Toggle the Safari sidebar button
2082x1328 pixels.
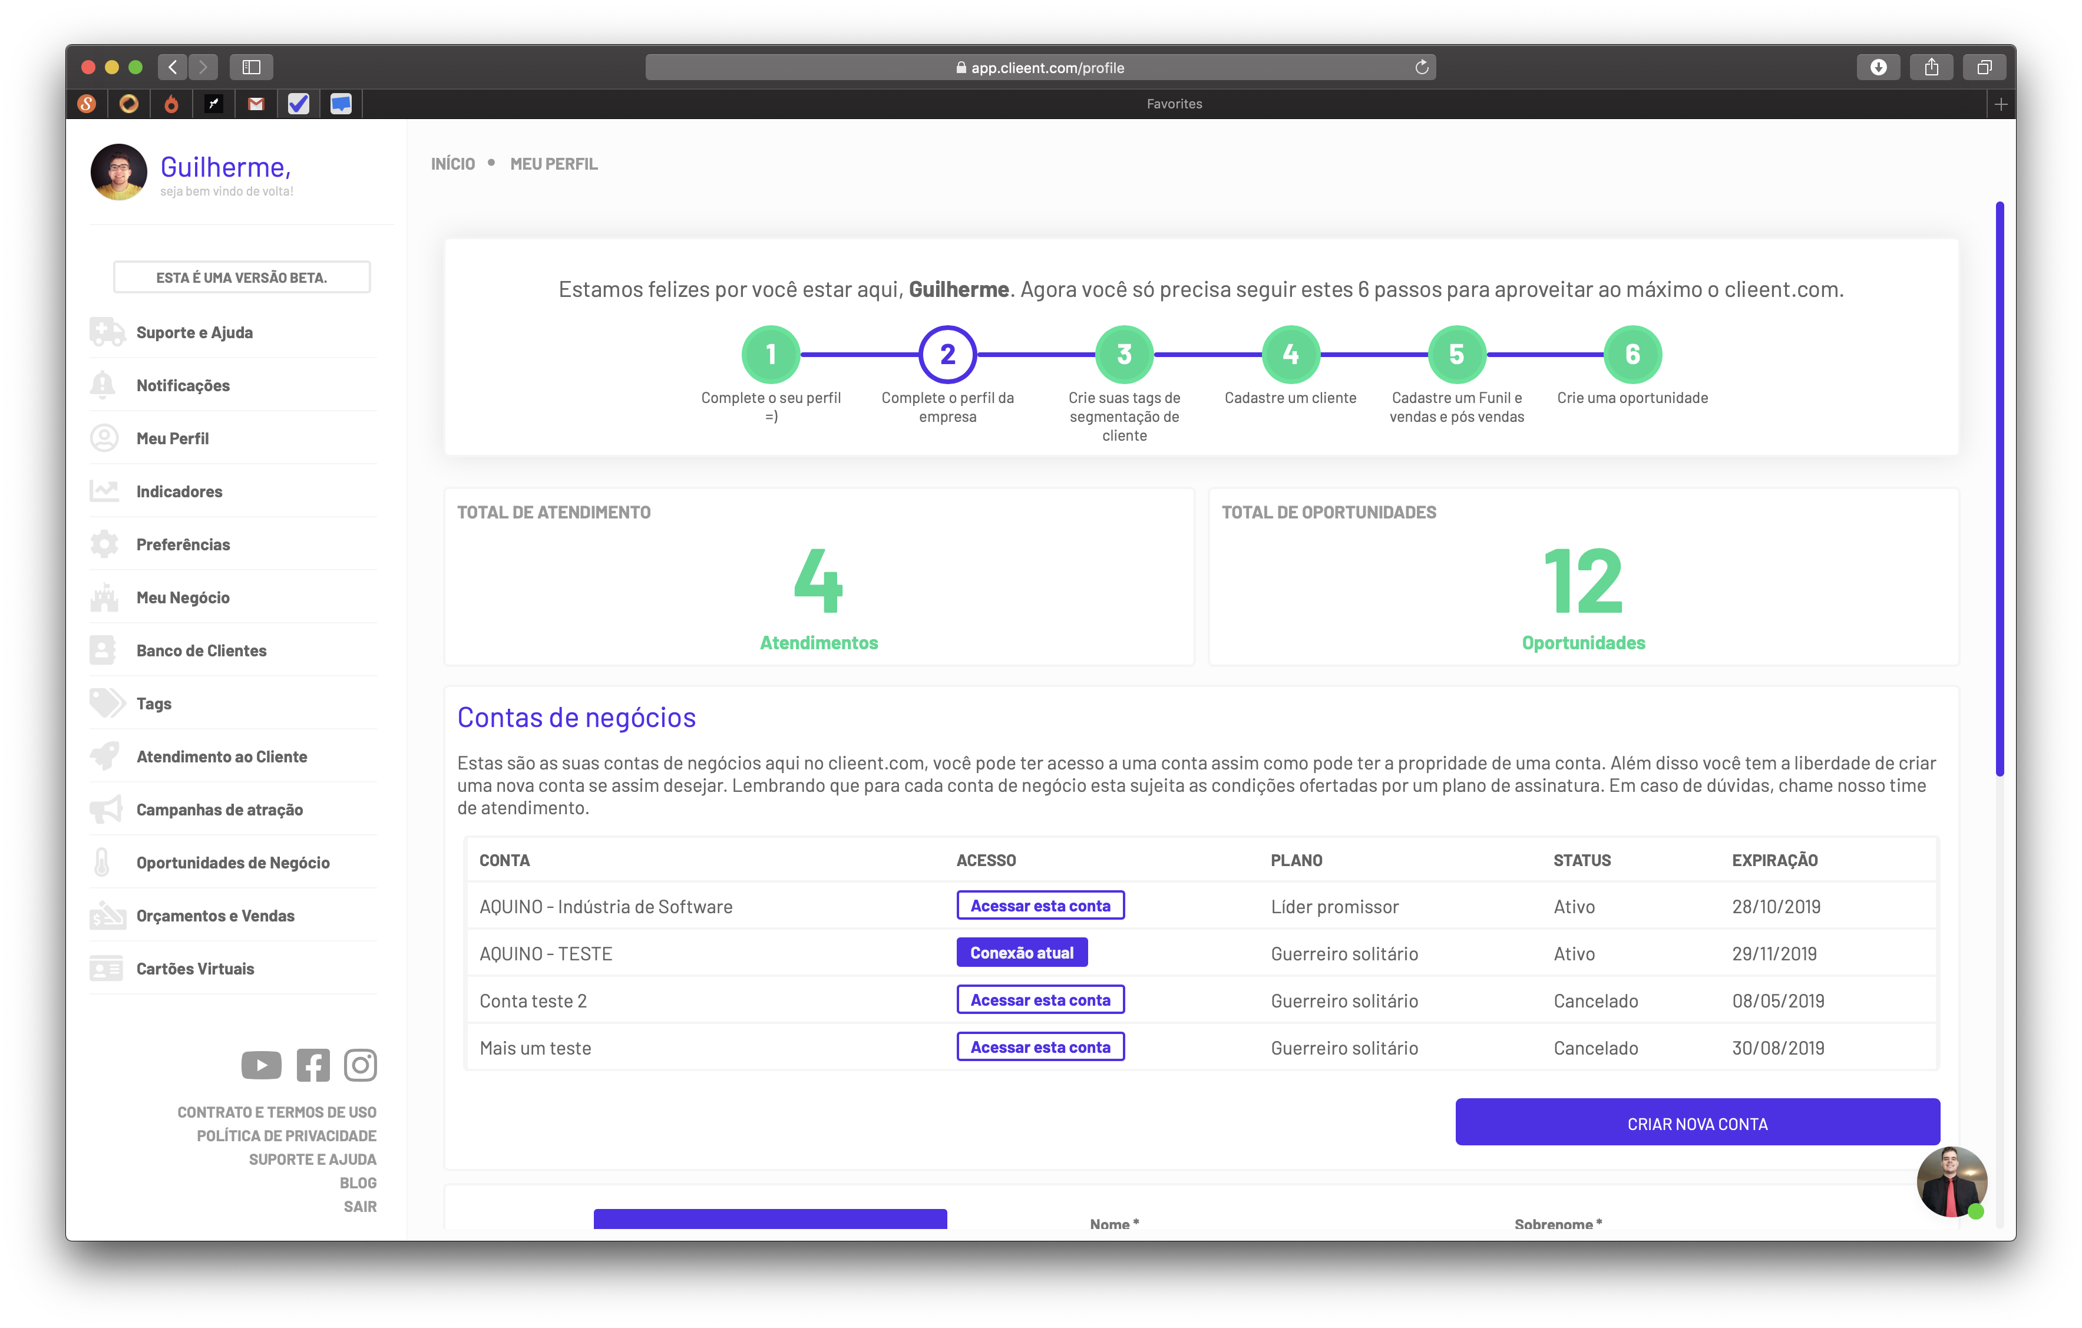tap(251, 67)
